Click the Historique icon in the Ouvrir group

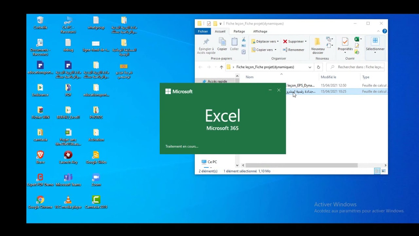[357, 52]
